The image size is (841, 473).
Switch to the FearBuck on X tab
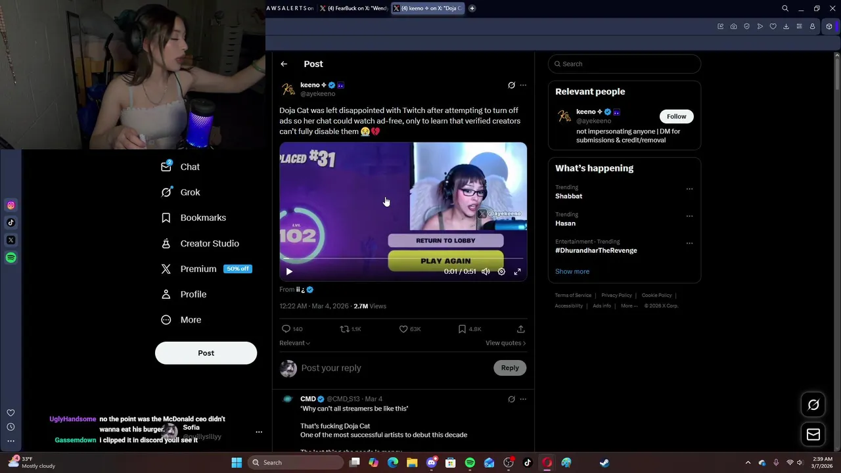click(x=353, y=8)
